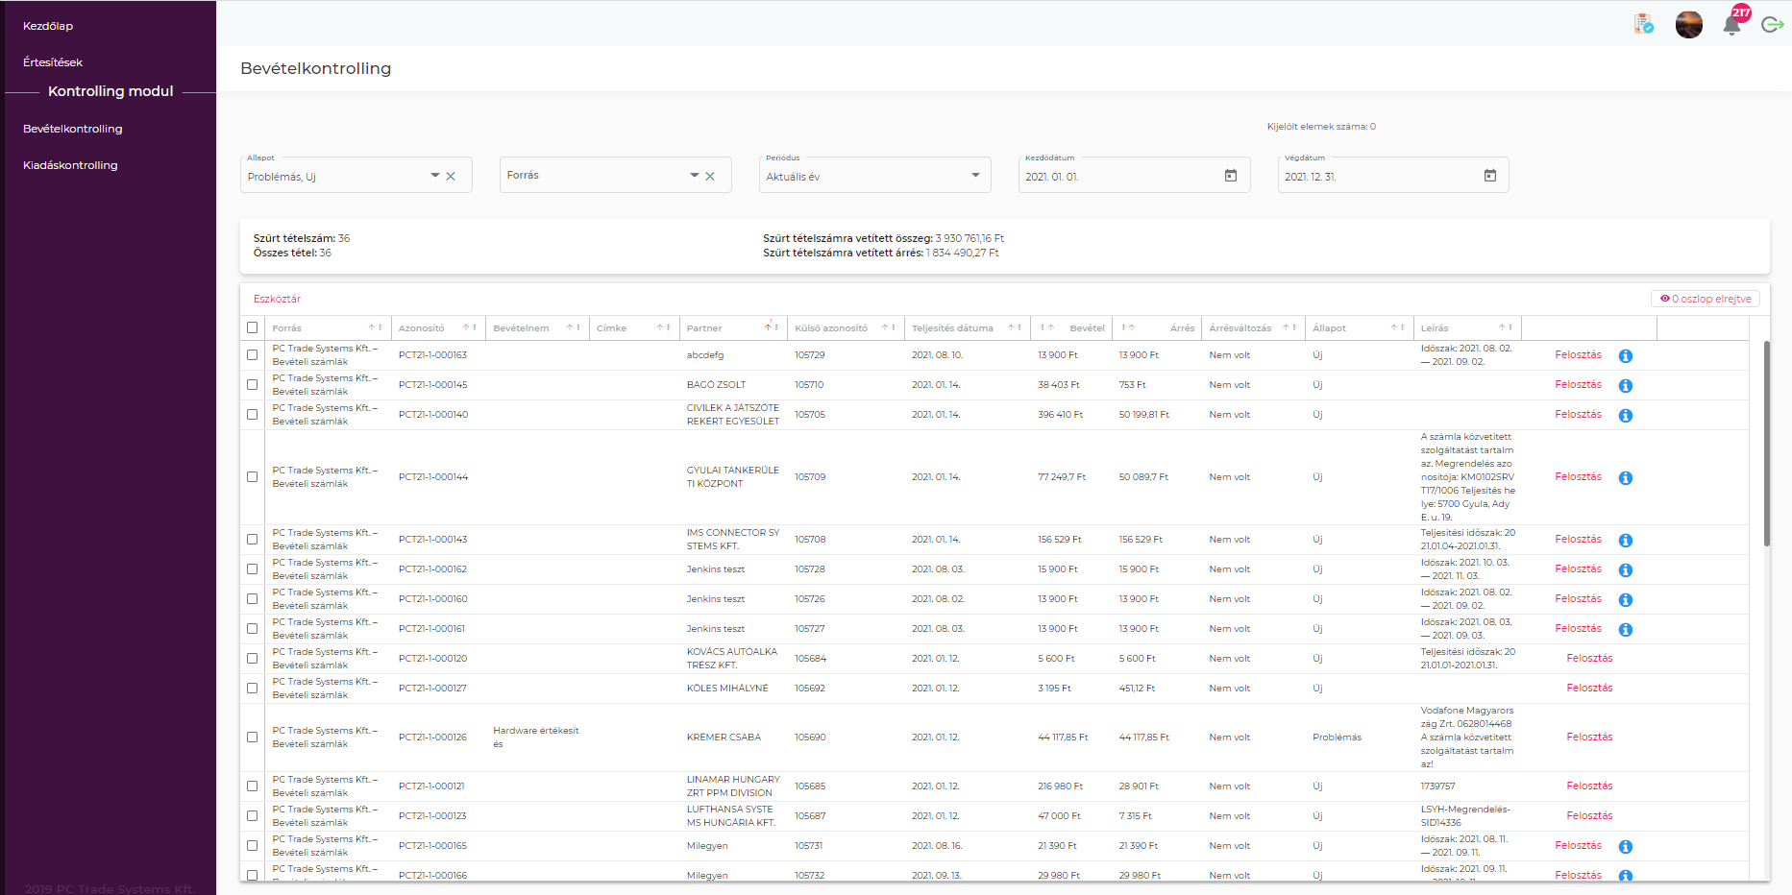Sort by the Azonosító column arrow

tap(465, 327)
